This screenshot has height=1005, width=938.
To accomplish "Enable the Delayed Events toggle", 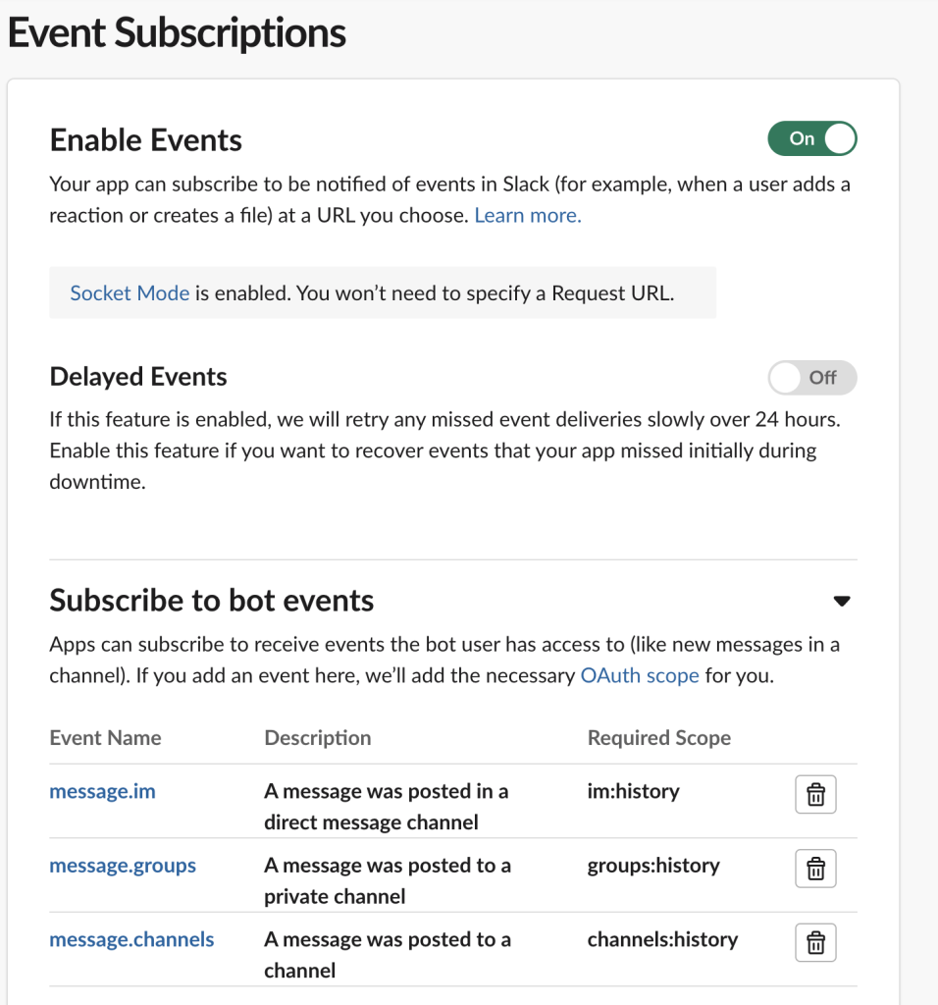I will [x=811, y=377].
